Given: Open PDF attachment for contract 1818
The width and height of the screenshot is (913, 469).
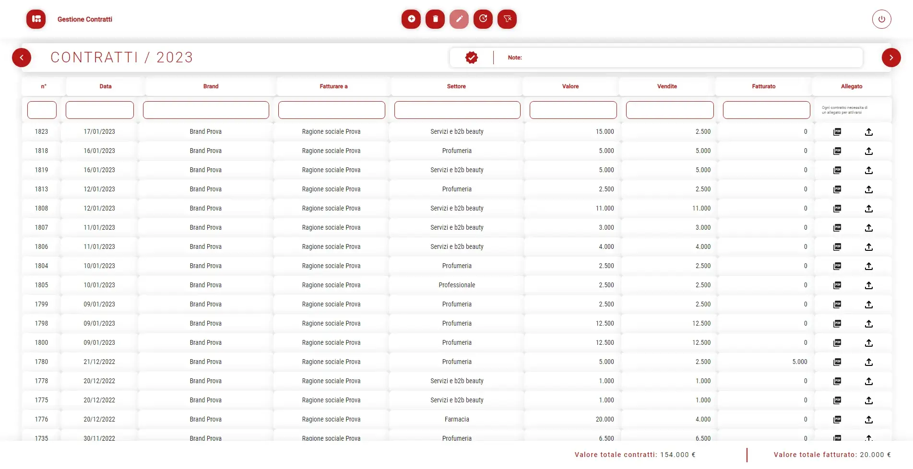Looking at the screenshot, I should (837, 151).
